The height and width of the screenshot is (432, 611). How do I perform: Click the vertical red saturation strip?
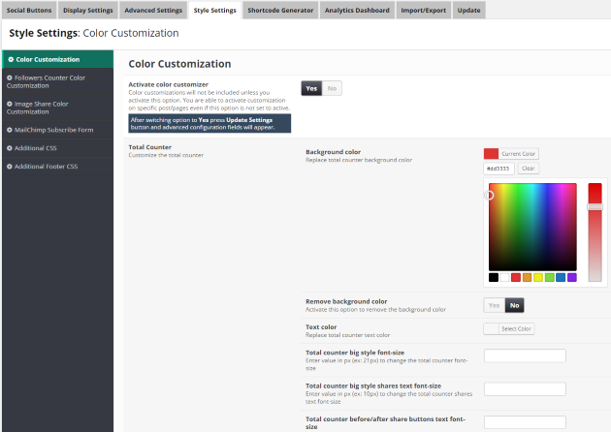[x=595, y=231]
